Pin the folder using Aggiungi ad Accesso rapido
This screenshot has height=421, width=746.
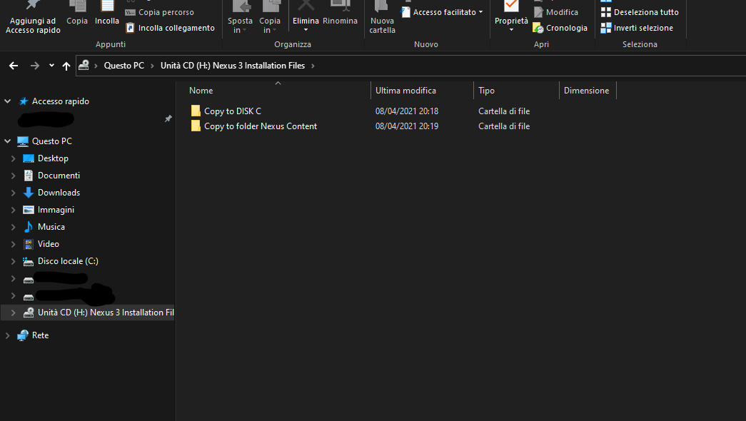tap(33, 18)
